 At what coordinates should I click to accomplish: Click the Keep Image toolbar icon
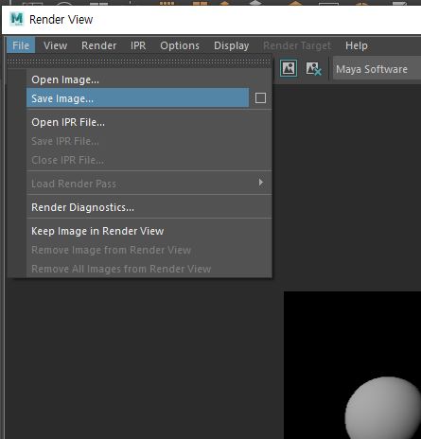click(x=289, y=68)
